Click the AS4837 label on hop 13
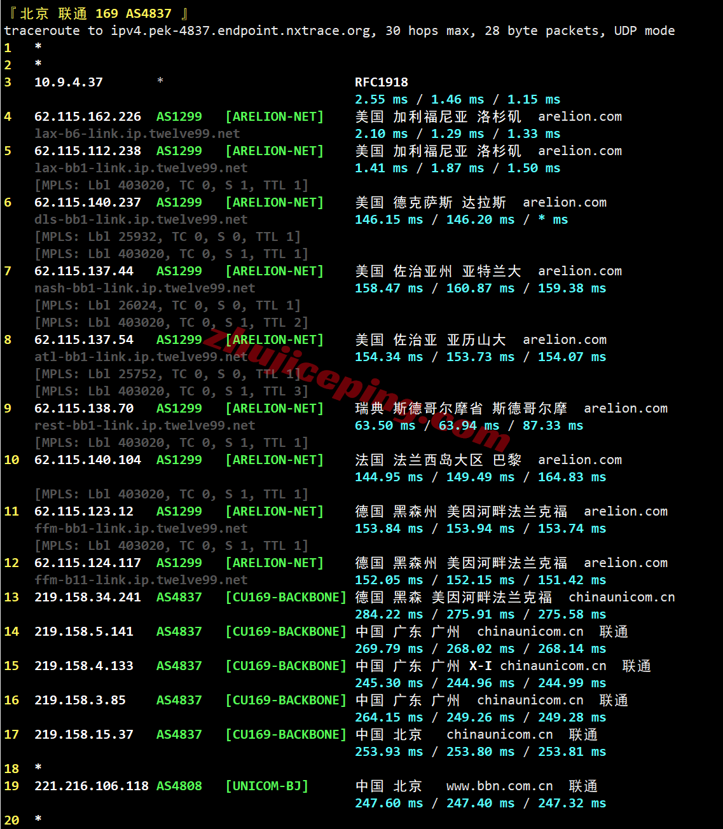 [179, 597]
